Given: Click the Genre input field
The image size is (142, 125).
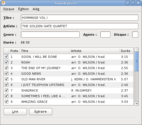Looking at the screenshot, I should pos(50,35).
